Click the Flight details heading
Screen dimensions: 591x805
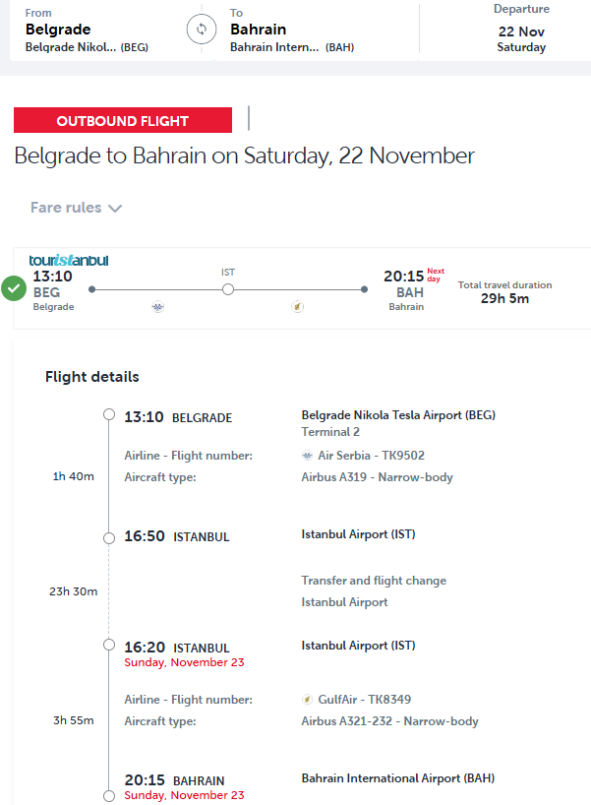tap(92, 377)
